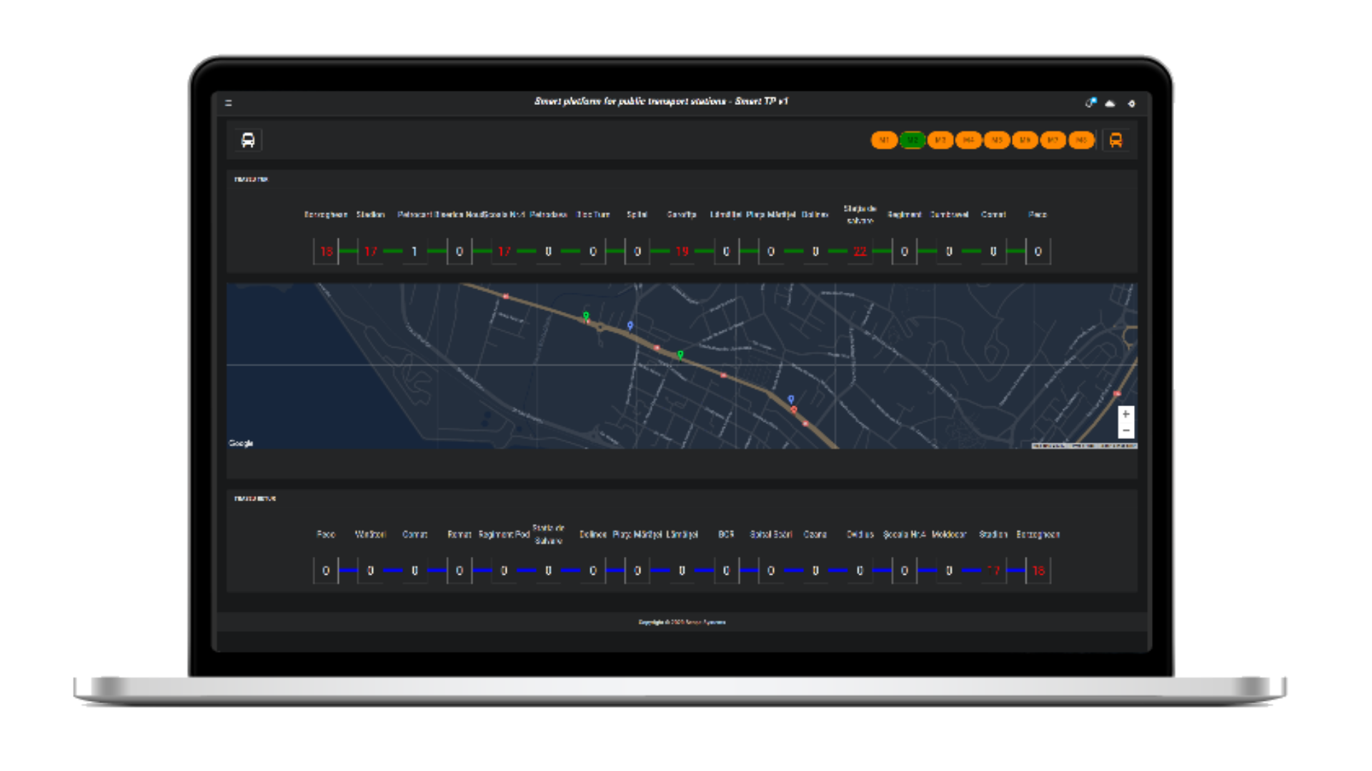Click the cloud icon in header
The width and height of the screenshot is (1372, 771).
click(1110, 104)
